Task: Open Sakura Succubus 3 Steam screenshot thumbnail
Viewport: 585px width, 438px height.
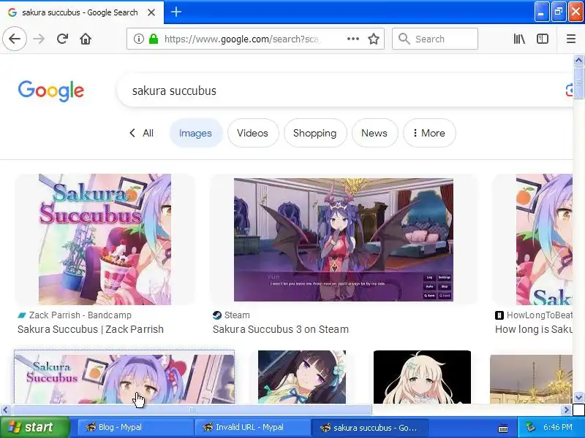Action: click(x=344, y=239)
